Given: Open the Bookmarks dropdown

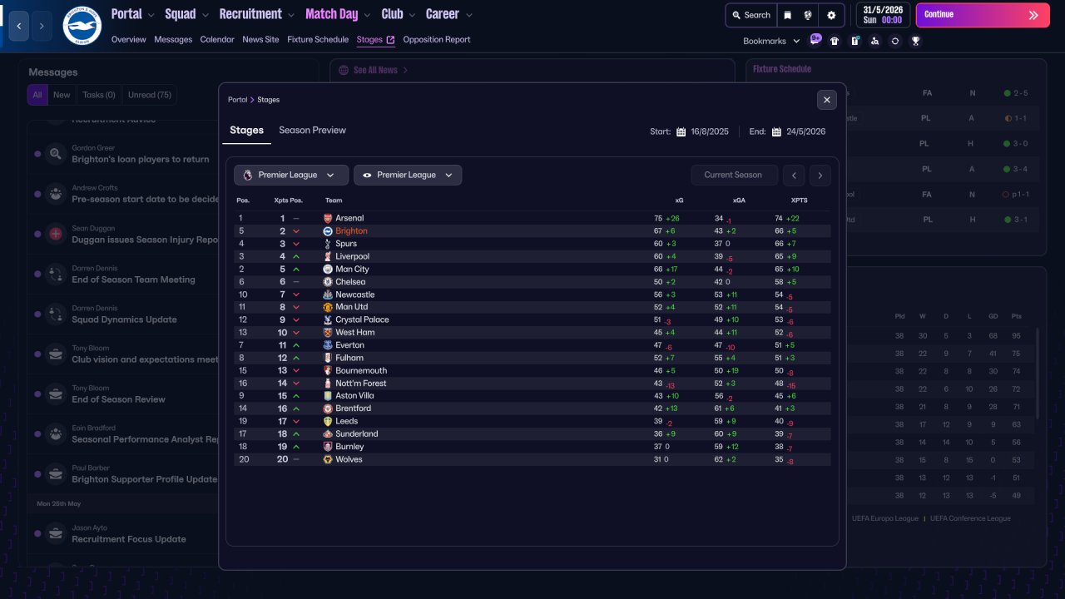Looking at the screenshot, I should pyautogui.click(x=771, y=41).
